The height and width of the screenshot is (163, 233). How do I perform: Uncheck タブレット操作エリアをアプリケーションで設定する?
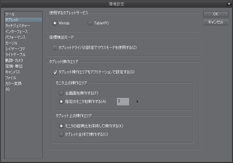(x=55, y=72)
